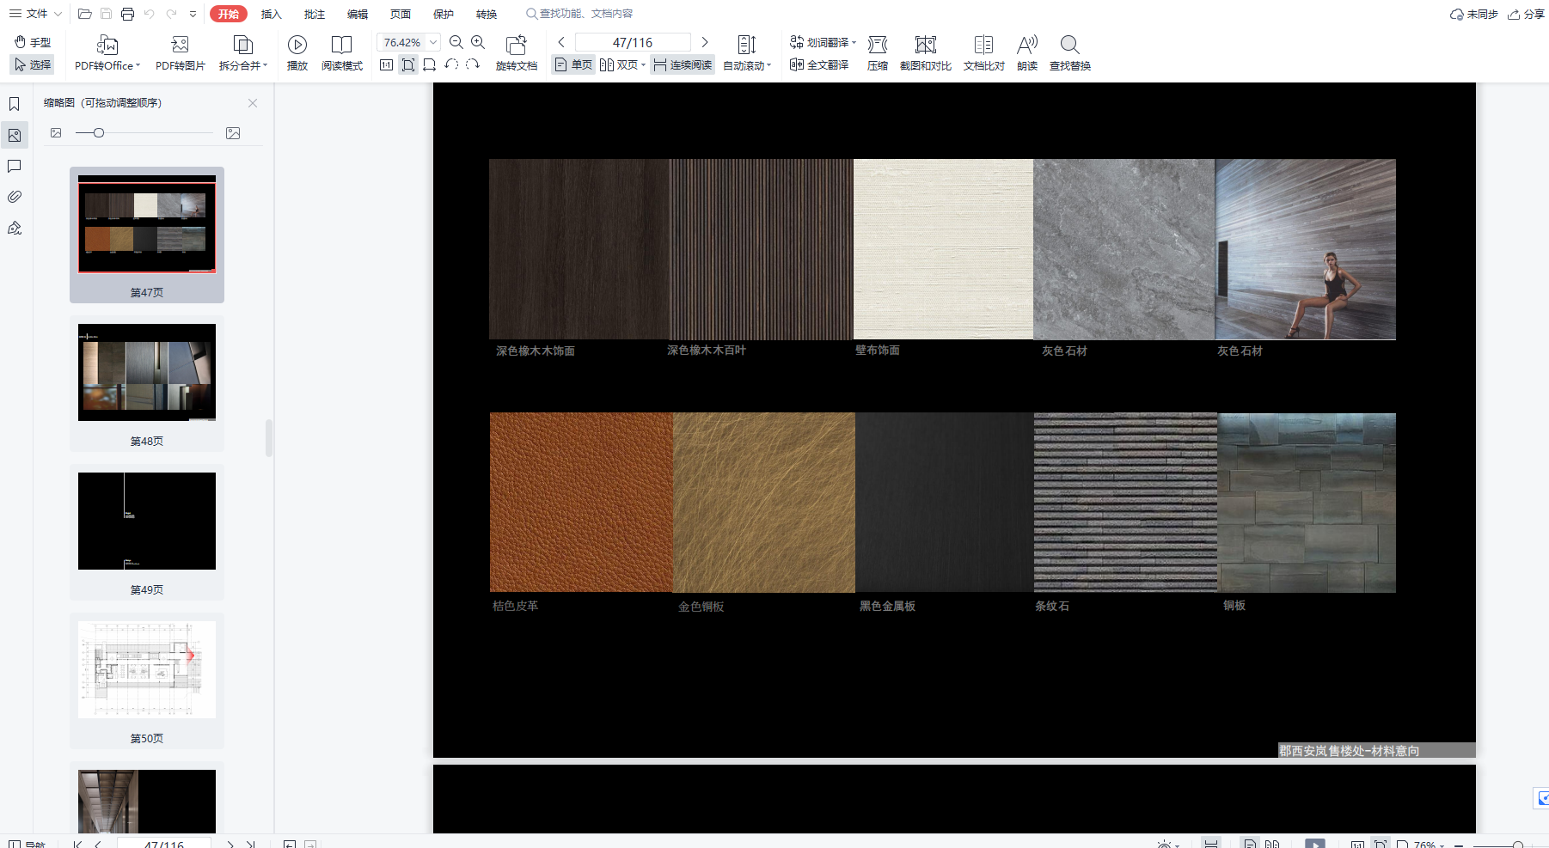Go to previous page arrow in toolbar
The image size is (1549, 848).
click(x=561, y=42)
